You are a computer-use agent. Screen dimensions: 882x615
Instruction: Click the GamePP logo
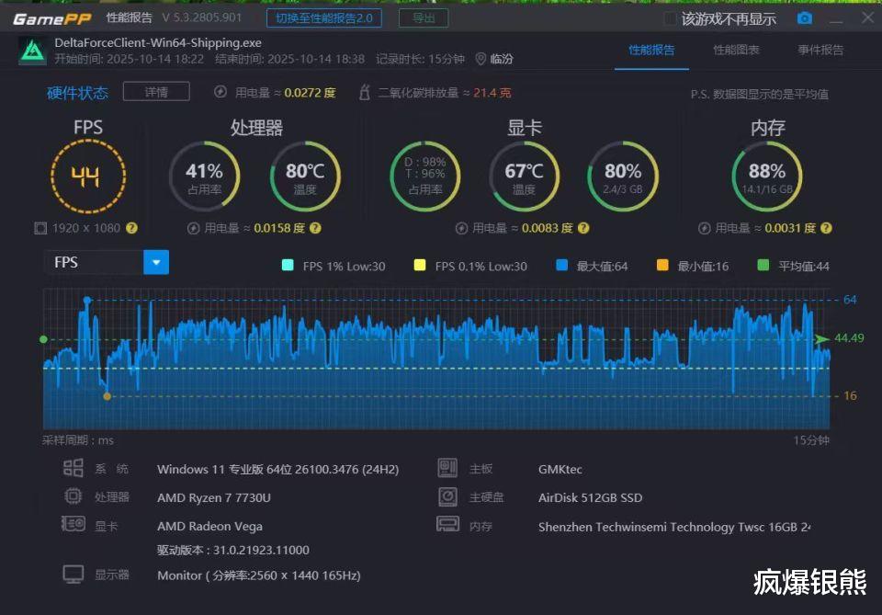[51, 19]
